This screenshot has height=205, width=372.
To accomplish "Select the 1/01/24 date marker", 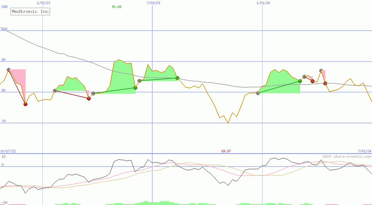I will click(x=263, y=3).
